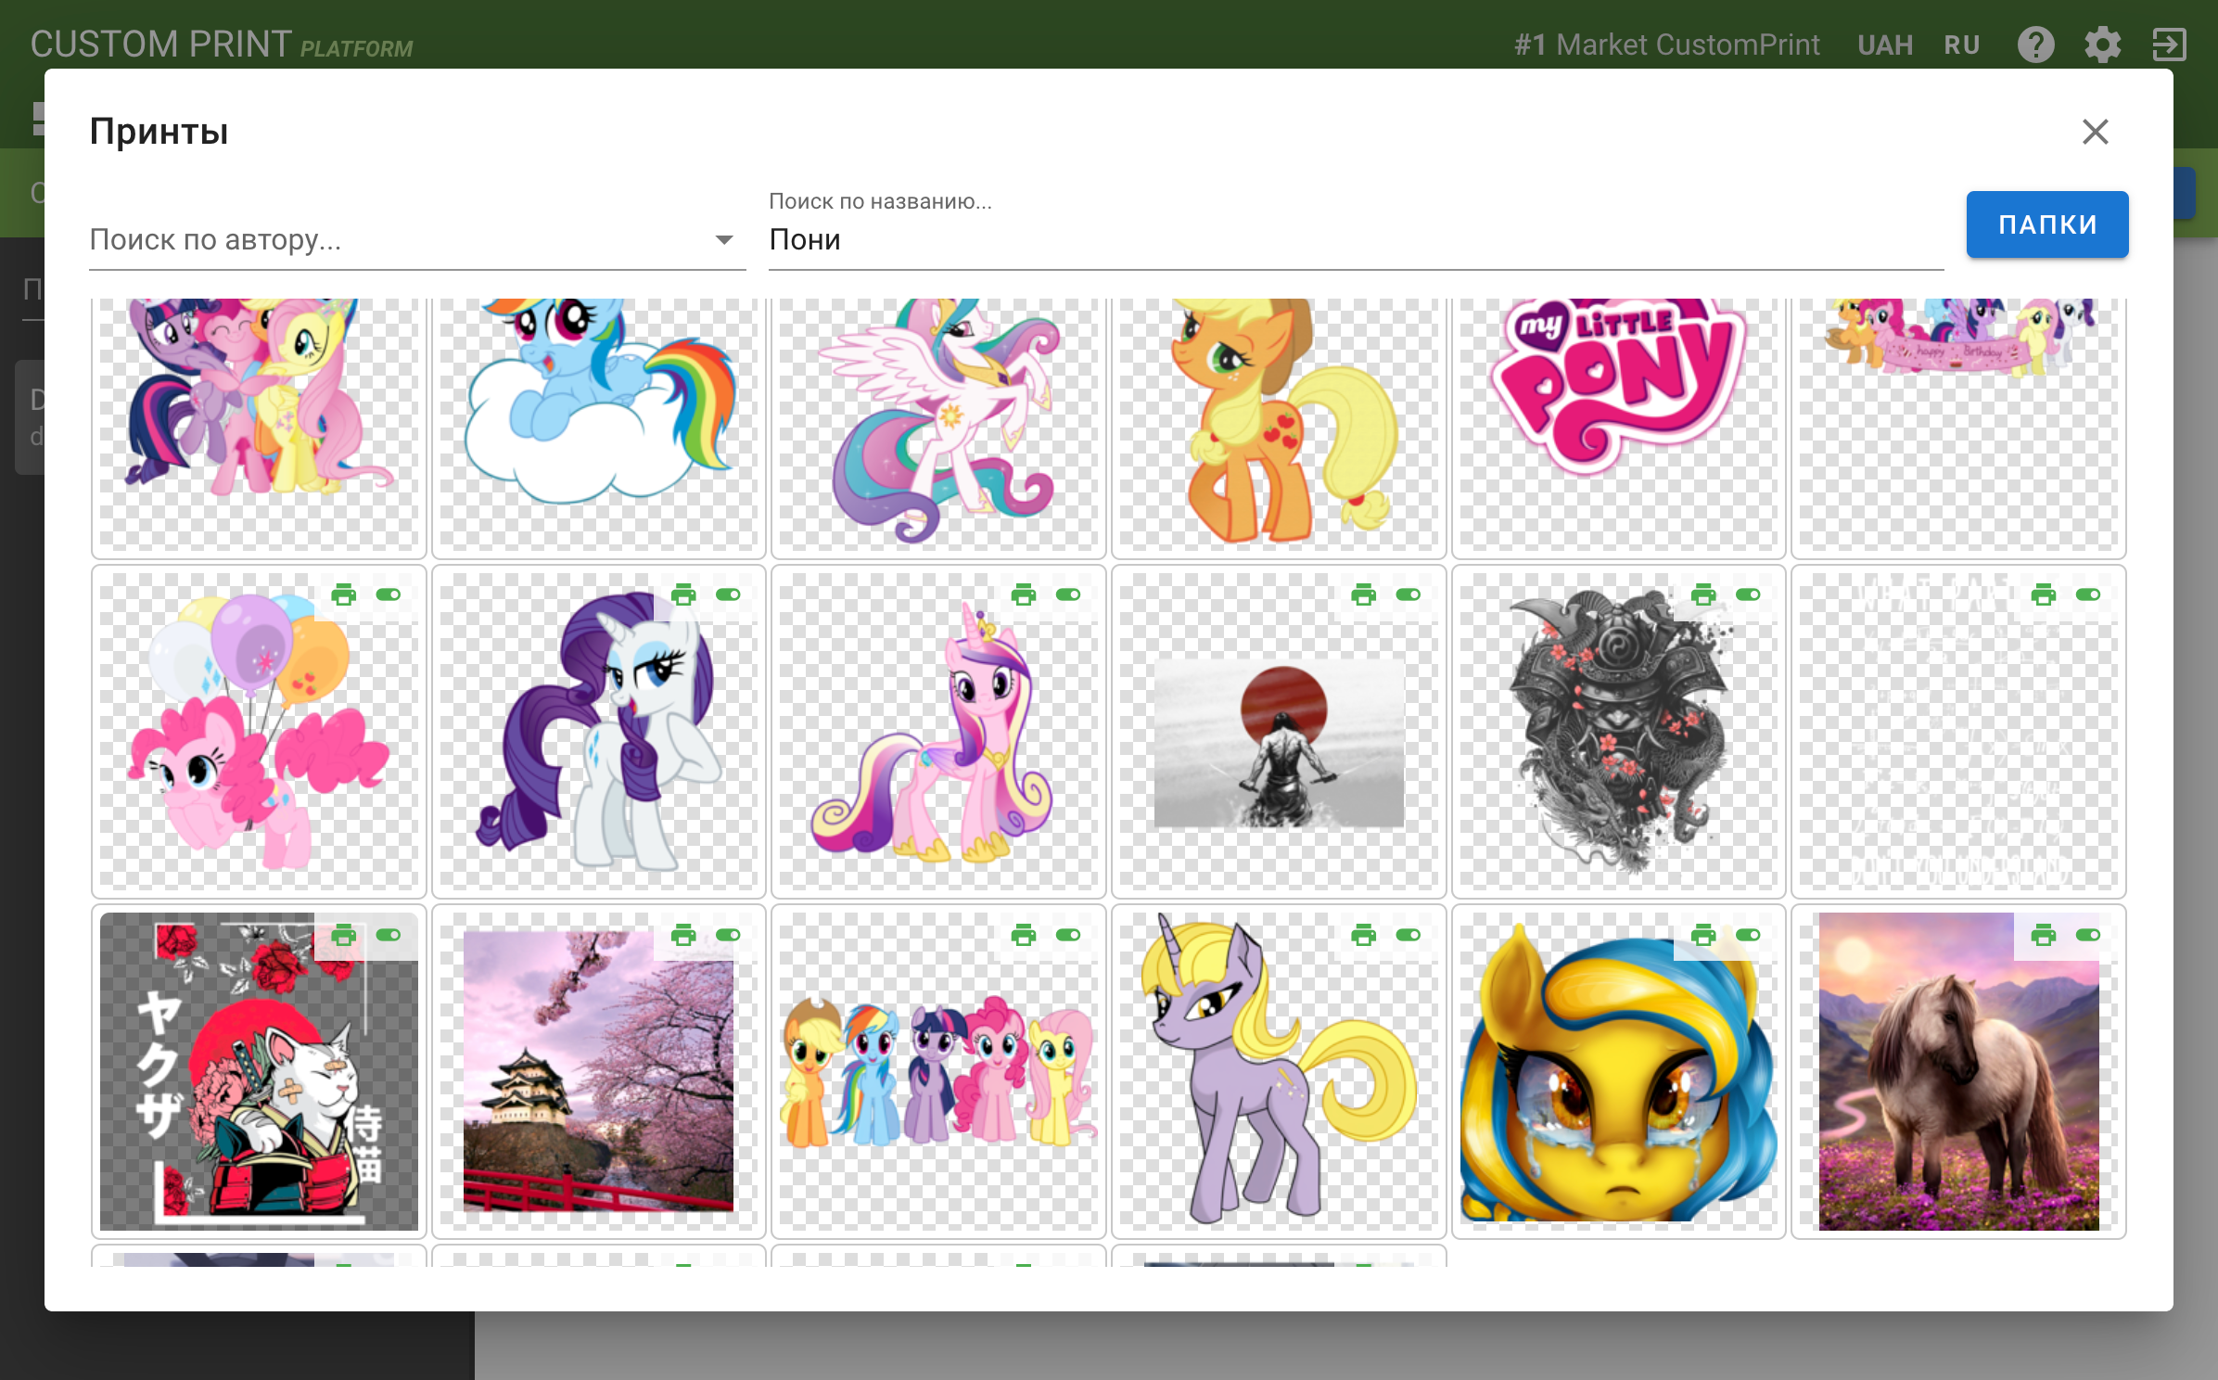Viewport: 2218px width, 1380px height.
Task: Toggle switch on white text print
Action: (2088, 594)
